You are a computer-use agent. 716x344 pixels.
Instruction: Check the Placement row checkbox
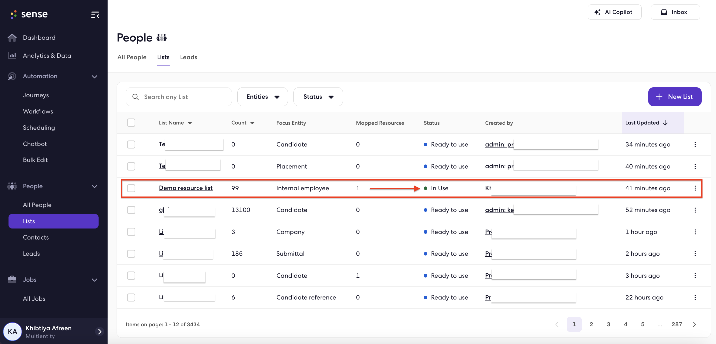(131, 166)
